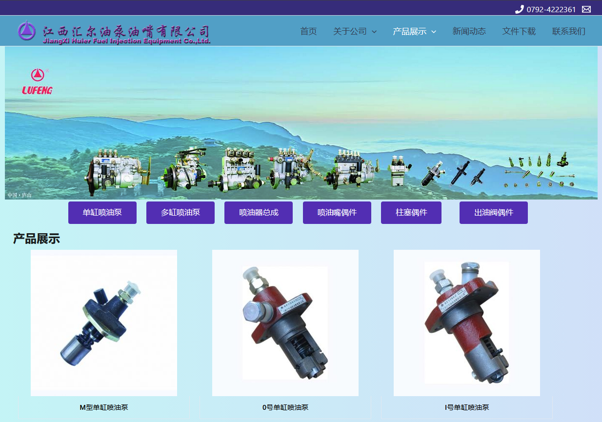Select the 新闻动态 menu item
The width and height of the screenshot is (602, 422).
[x=469, y=31]
